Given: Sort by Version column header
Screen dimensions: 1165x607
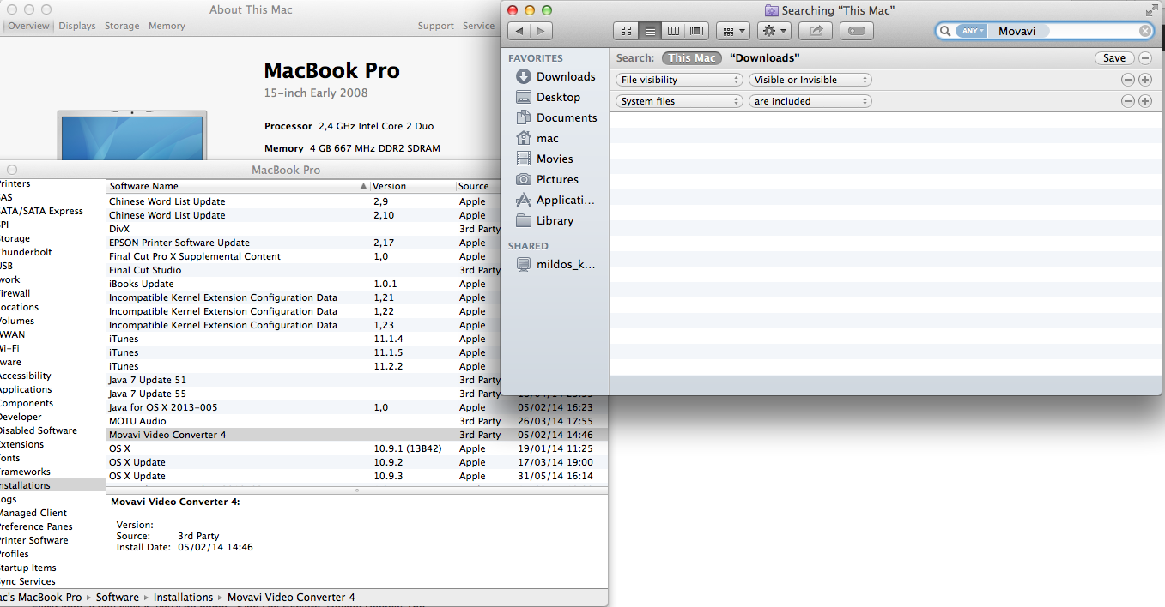Looking at the screenshot, I should pyautogui.click(x=412, y=186).
